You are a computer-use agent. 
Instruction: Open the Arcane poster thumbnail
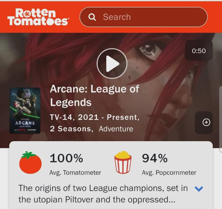coord(25,110)
